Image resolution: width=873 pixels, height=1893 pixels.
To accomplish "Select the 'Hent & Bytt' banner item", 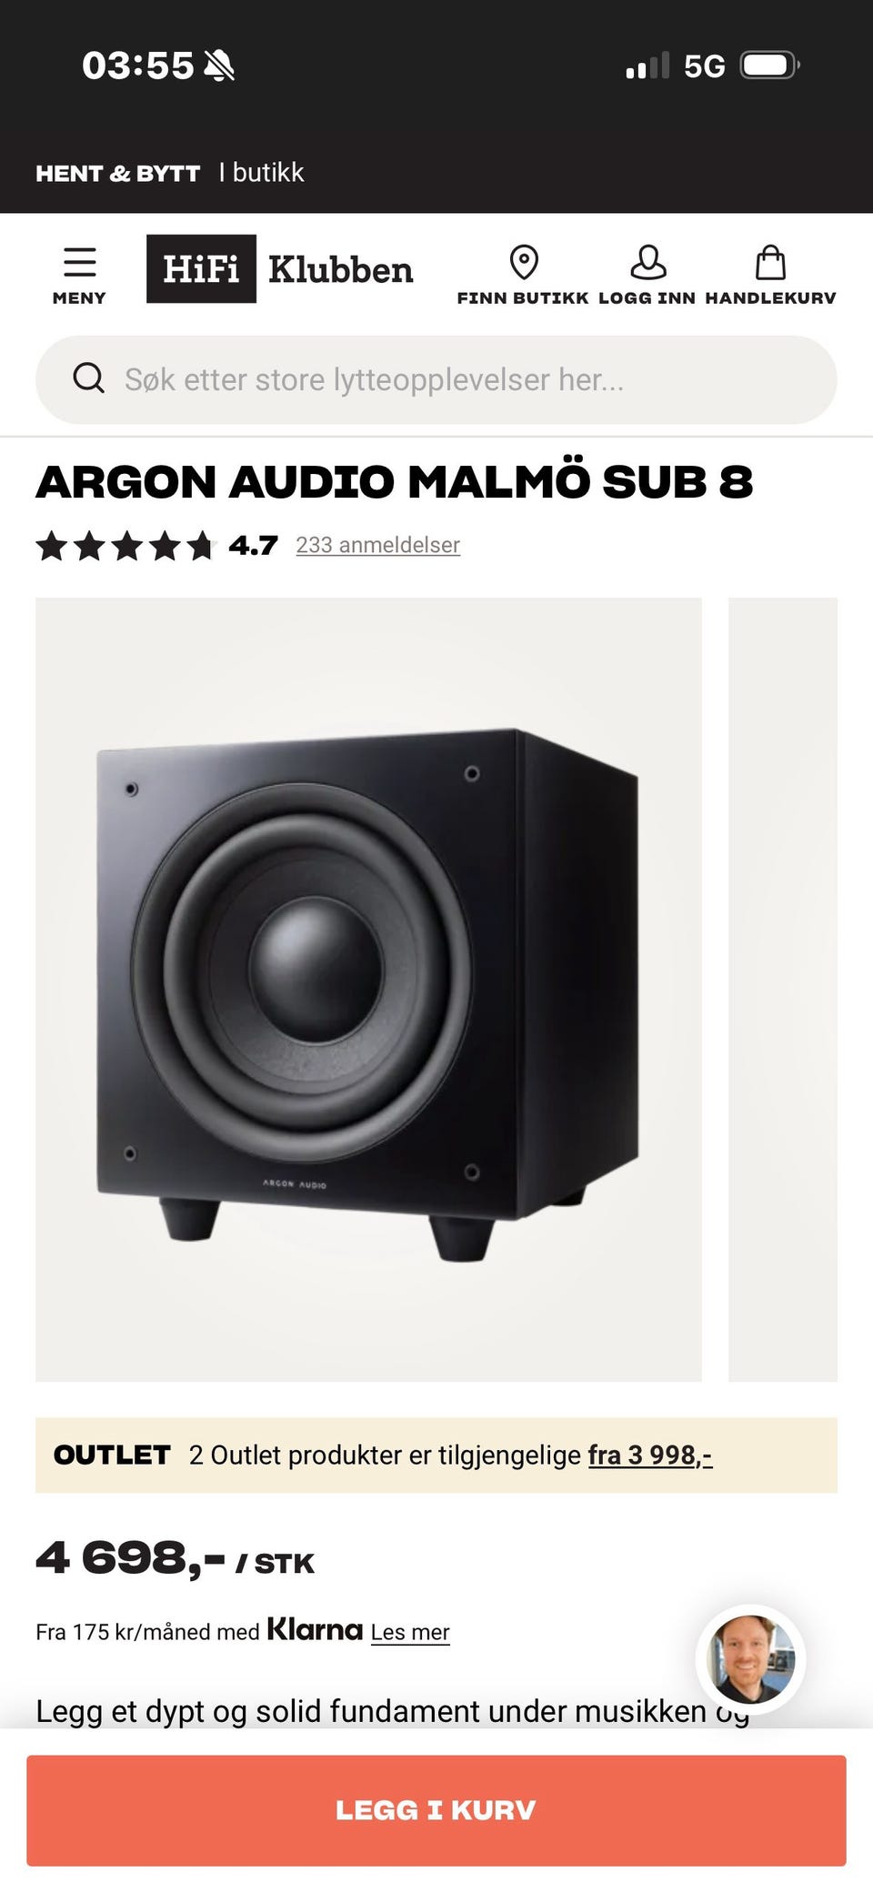I will (x=117, y=173).
